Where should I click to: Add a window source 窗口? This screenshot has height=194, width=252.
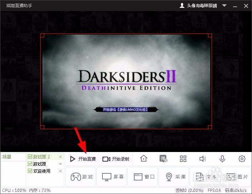pyautogui.click(x=143, y=177)
